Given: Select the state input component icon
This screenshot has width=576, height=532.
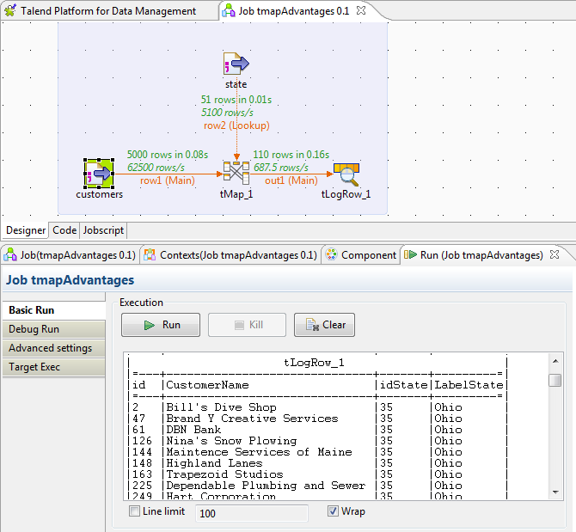Looking at the screenshot, I should pos(236,64).
